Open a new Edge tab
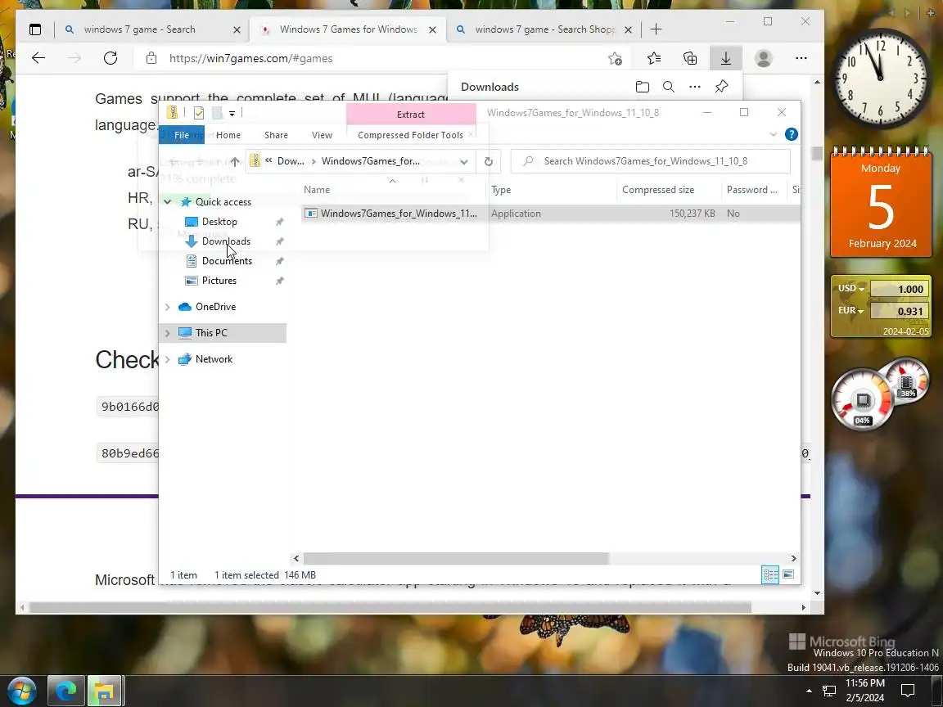This screenshot has height=707, width=943. click(x=656, y=29)
